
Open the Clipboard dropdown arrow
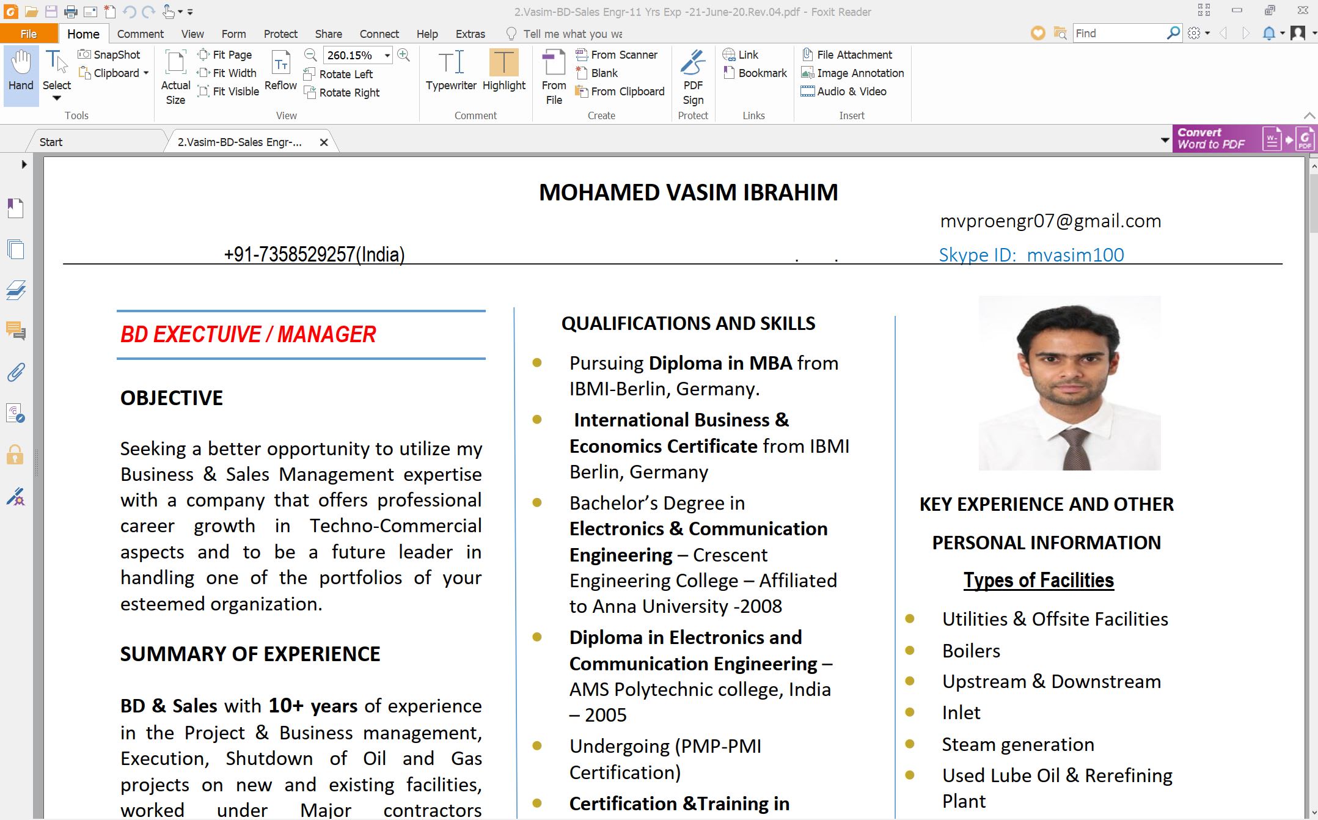(x=146, y=73)
